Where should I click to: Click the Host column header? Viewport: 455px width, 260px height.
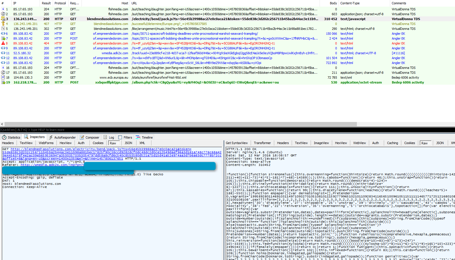pos(106,3)
